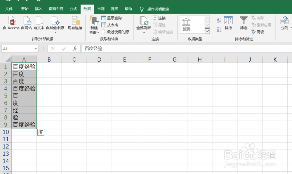292x174 pixels.
Task: Click 从表格 (From Table) button
Action: pos(110,25)
